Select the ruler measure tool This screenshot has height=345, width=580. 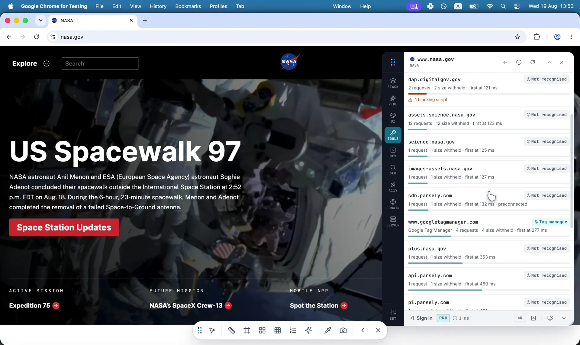pyautogui.click(x=231, y=330)
